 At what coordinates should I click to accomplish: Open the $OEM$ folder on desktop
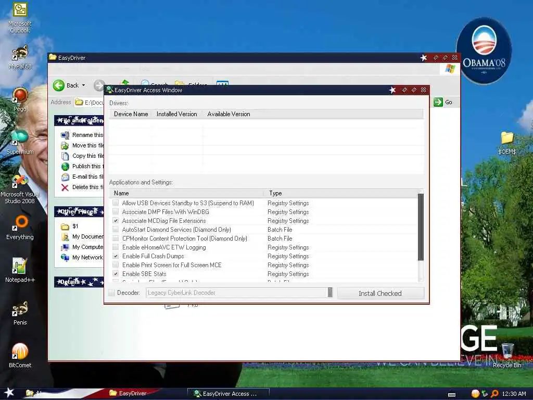[507, 143]
